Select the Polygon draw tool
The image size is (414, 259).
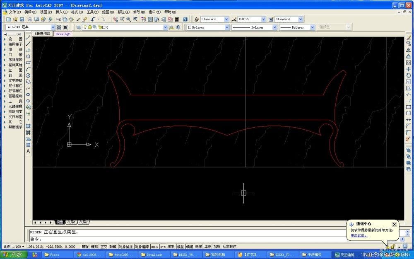pyautogui.click(x=28, y=56)
